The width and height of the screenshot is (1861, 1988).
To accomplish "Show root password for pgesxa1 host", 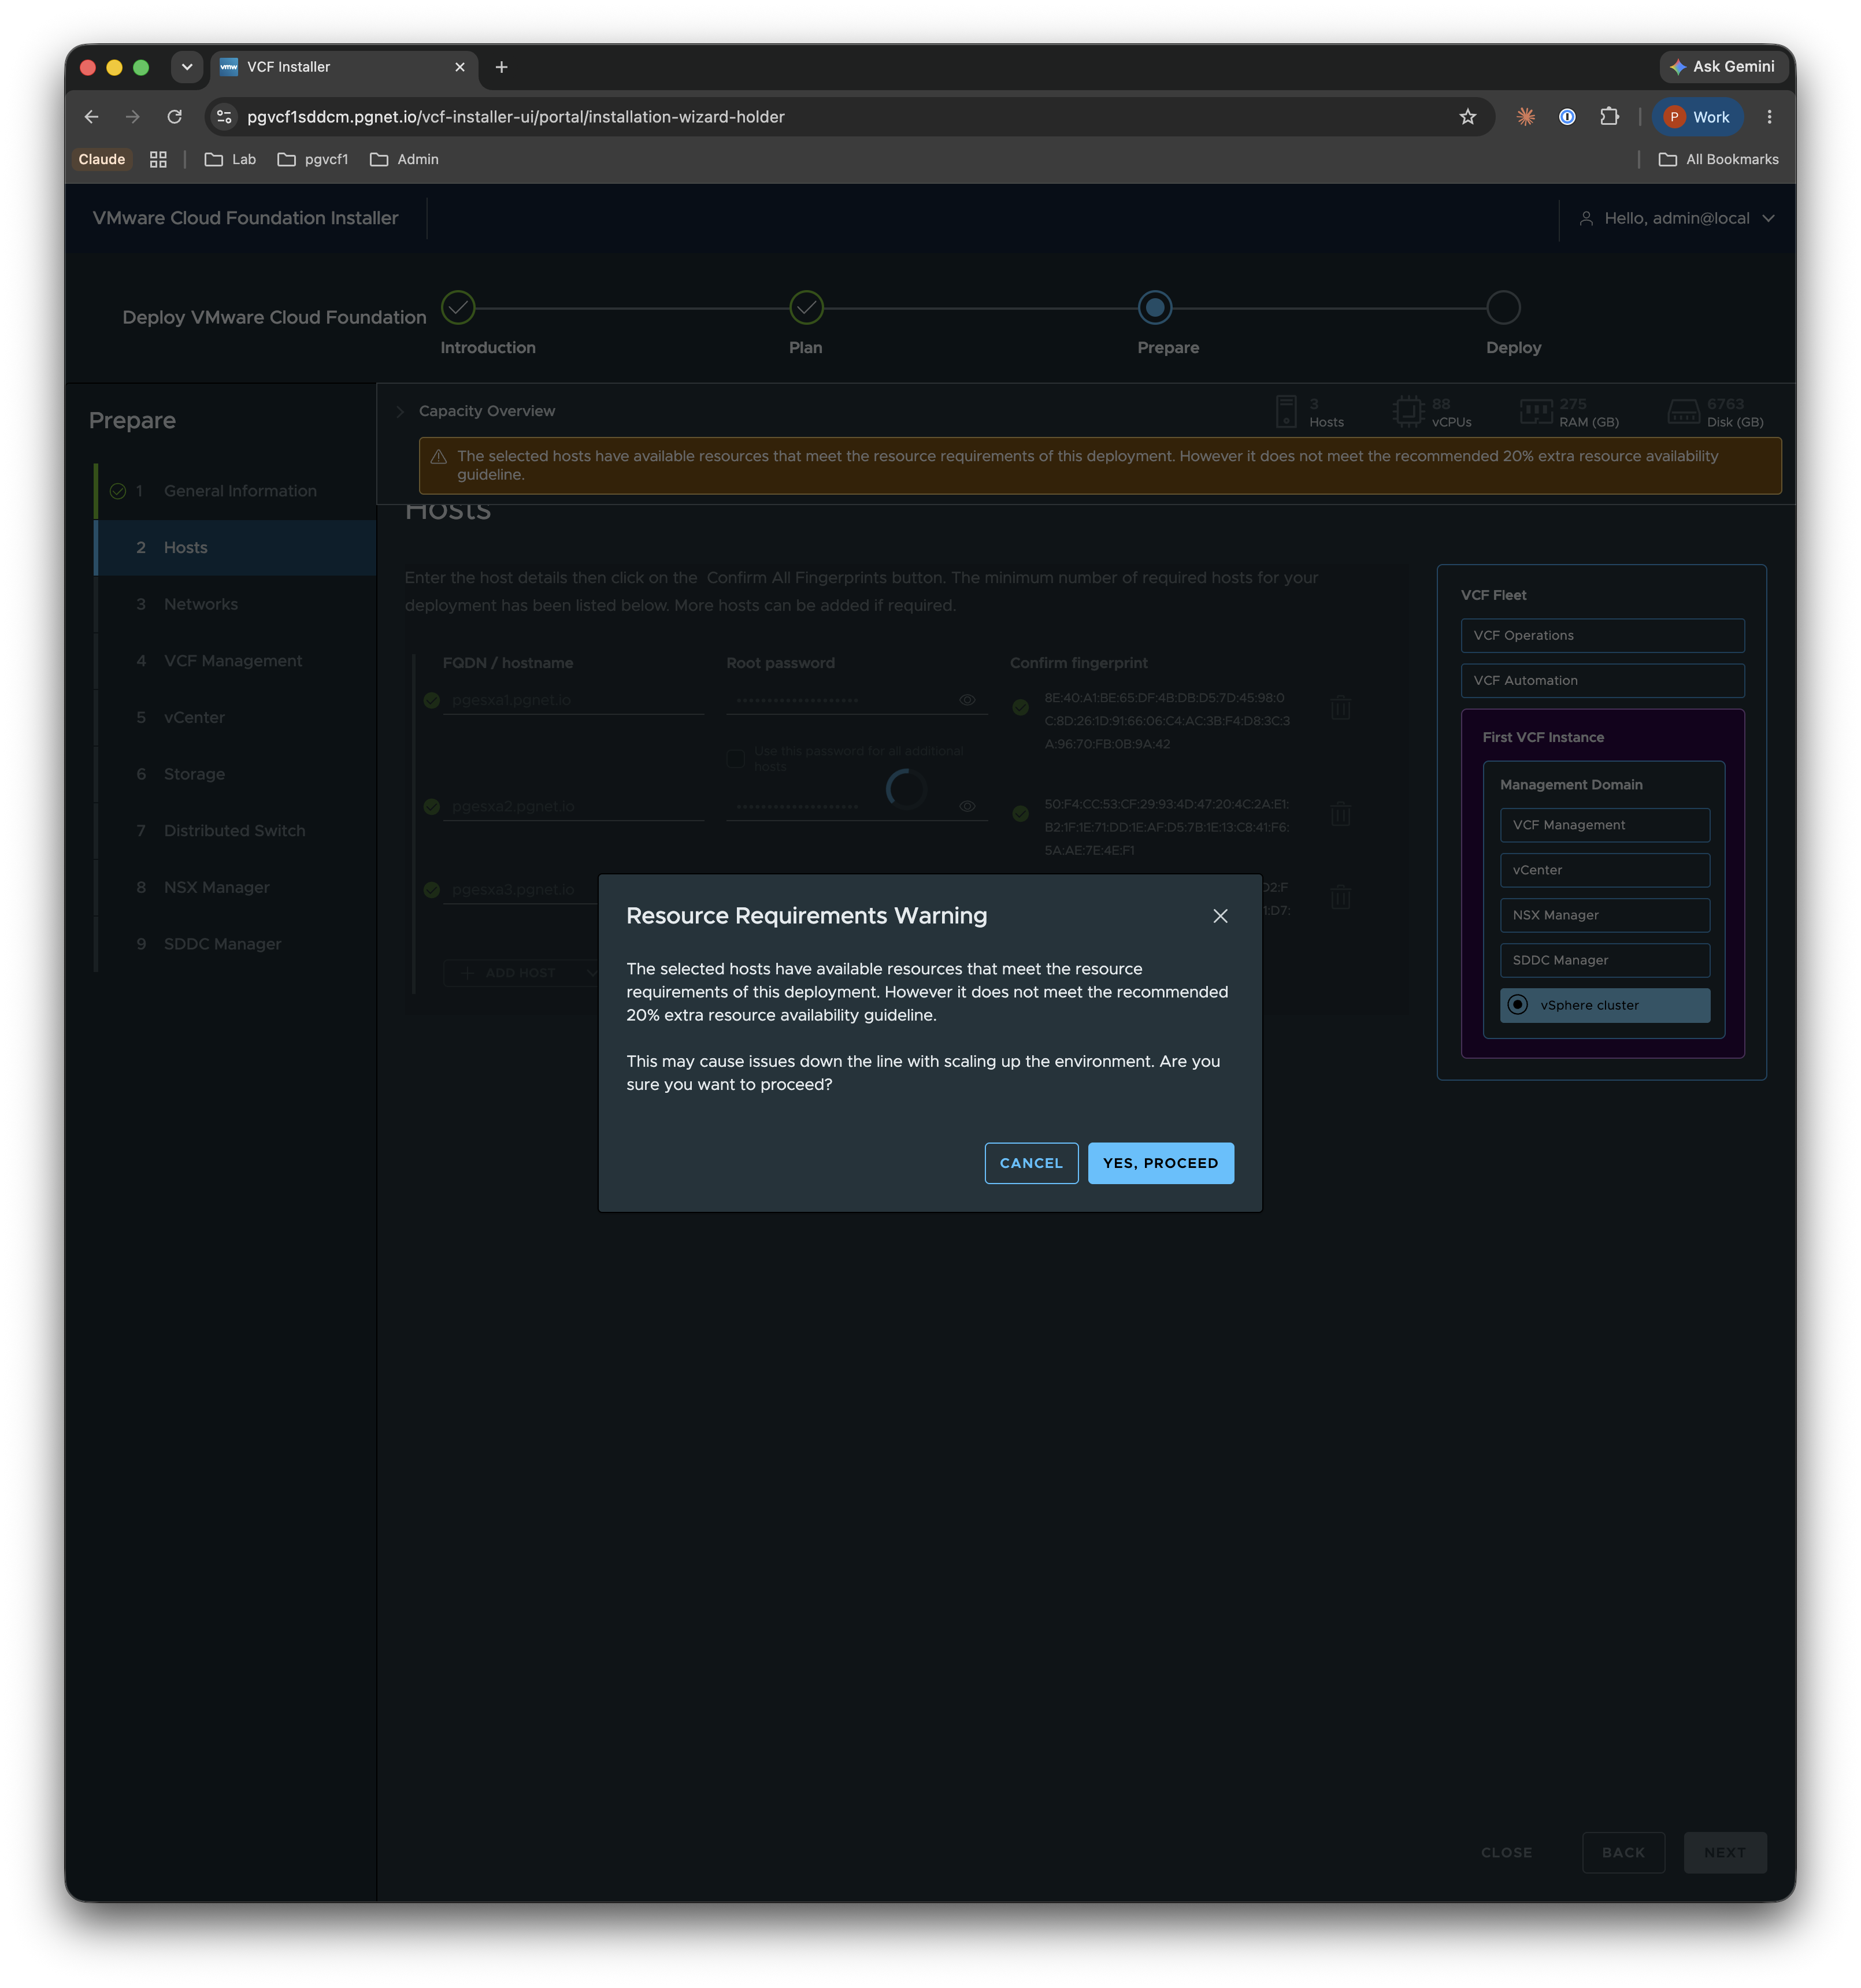I will point(967,700).
